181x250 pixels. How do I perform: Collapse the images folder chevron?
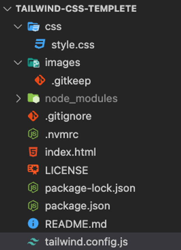point(18,62)
